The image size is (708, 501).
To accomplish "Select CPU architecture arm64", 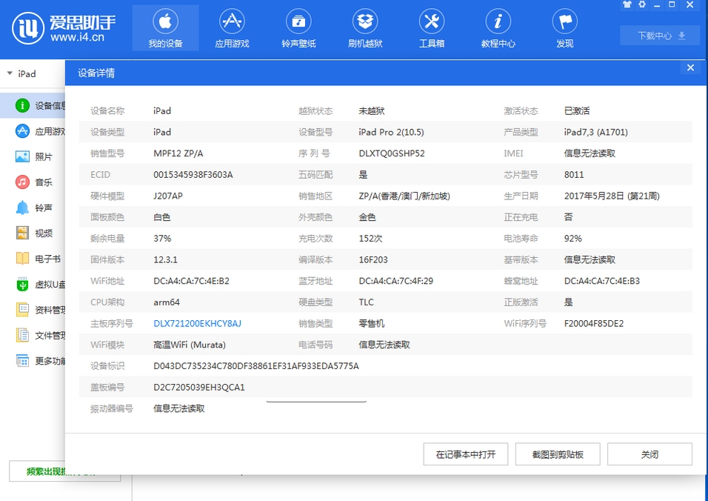I will 167,302.
